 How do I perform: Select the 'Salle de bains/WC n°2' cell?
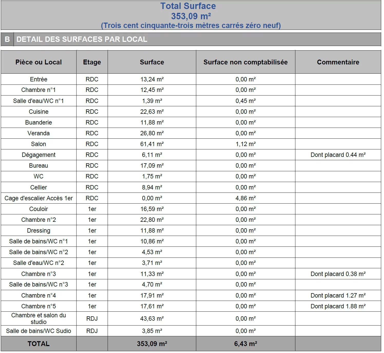(39, 252)
